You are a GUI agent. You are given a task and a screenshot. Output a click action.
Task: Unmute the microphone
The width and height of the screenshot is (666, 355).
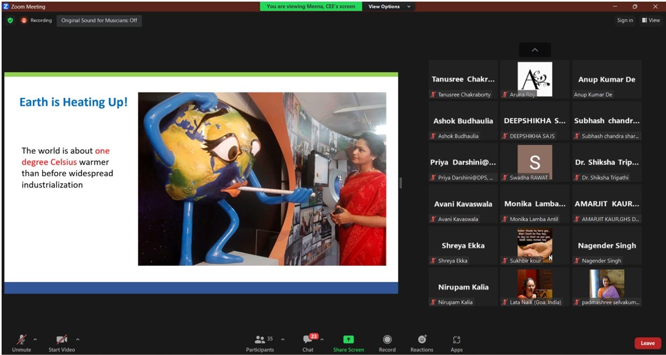[x=22, y=339]
